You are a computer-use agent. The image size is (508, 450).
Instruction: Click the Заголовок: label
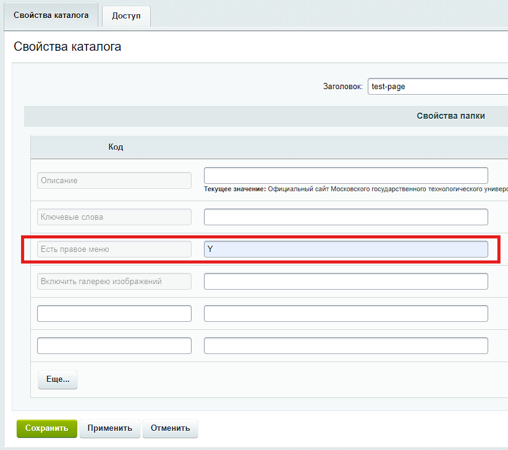click(343, 87)
